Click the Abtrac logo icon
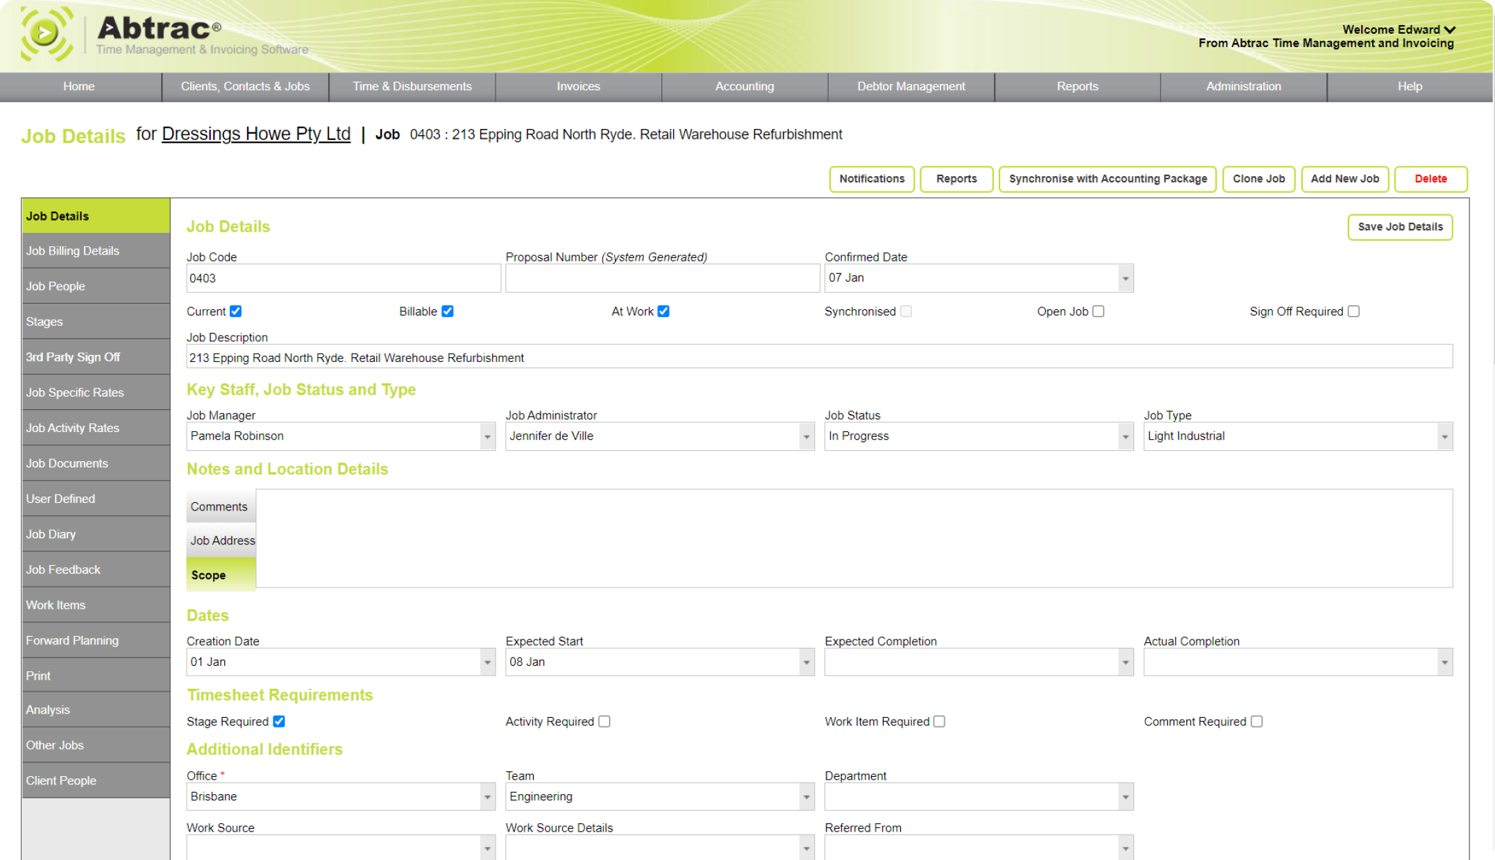This screenshot has height=860, width=1495. (x=47, y=34)
